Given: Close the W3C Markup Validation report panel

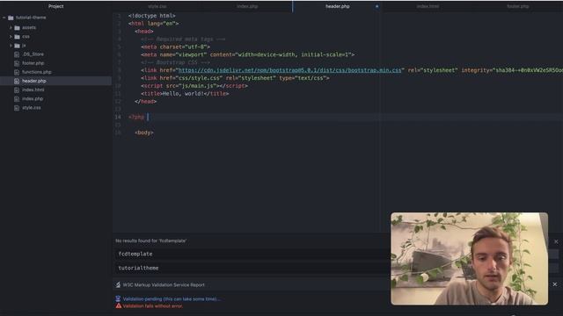Looking at the screenshot, I should [555, 284].
